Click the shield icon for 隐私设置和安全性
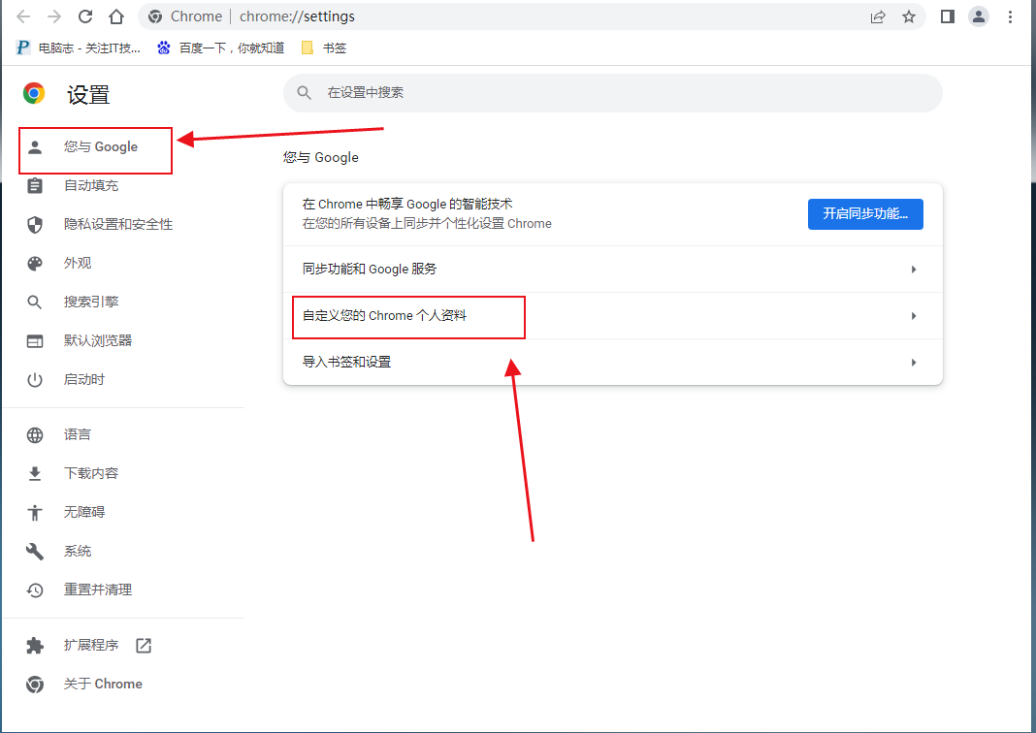The width and height of the screenshot is (1036, 733). pyautogui.click(x=35, y=225)
